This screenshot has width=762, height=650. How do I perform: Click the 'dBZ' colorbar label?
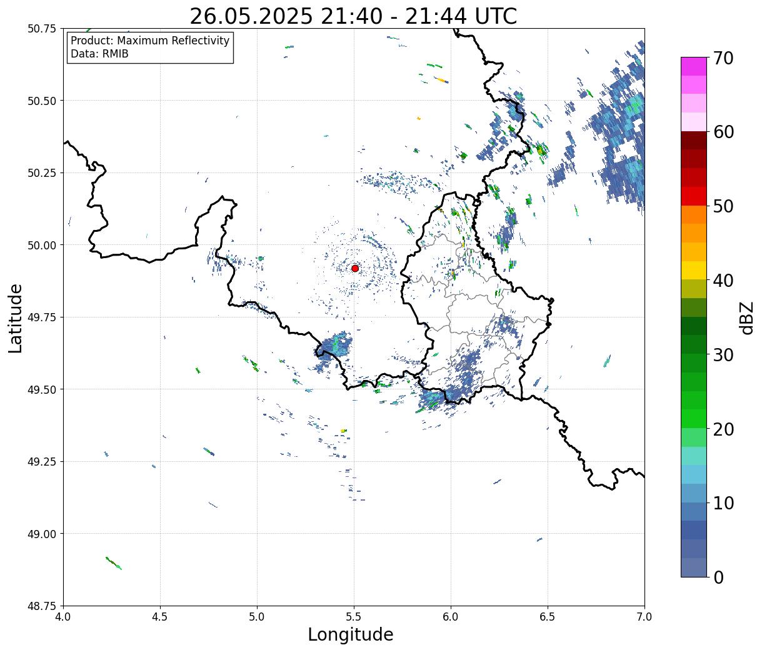coord(747,317)
